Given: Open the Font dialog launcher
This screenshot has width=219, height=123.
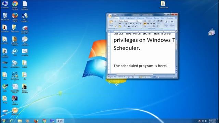Looking at the screenshot, I should pyautogui.click(x=141, y=29).
